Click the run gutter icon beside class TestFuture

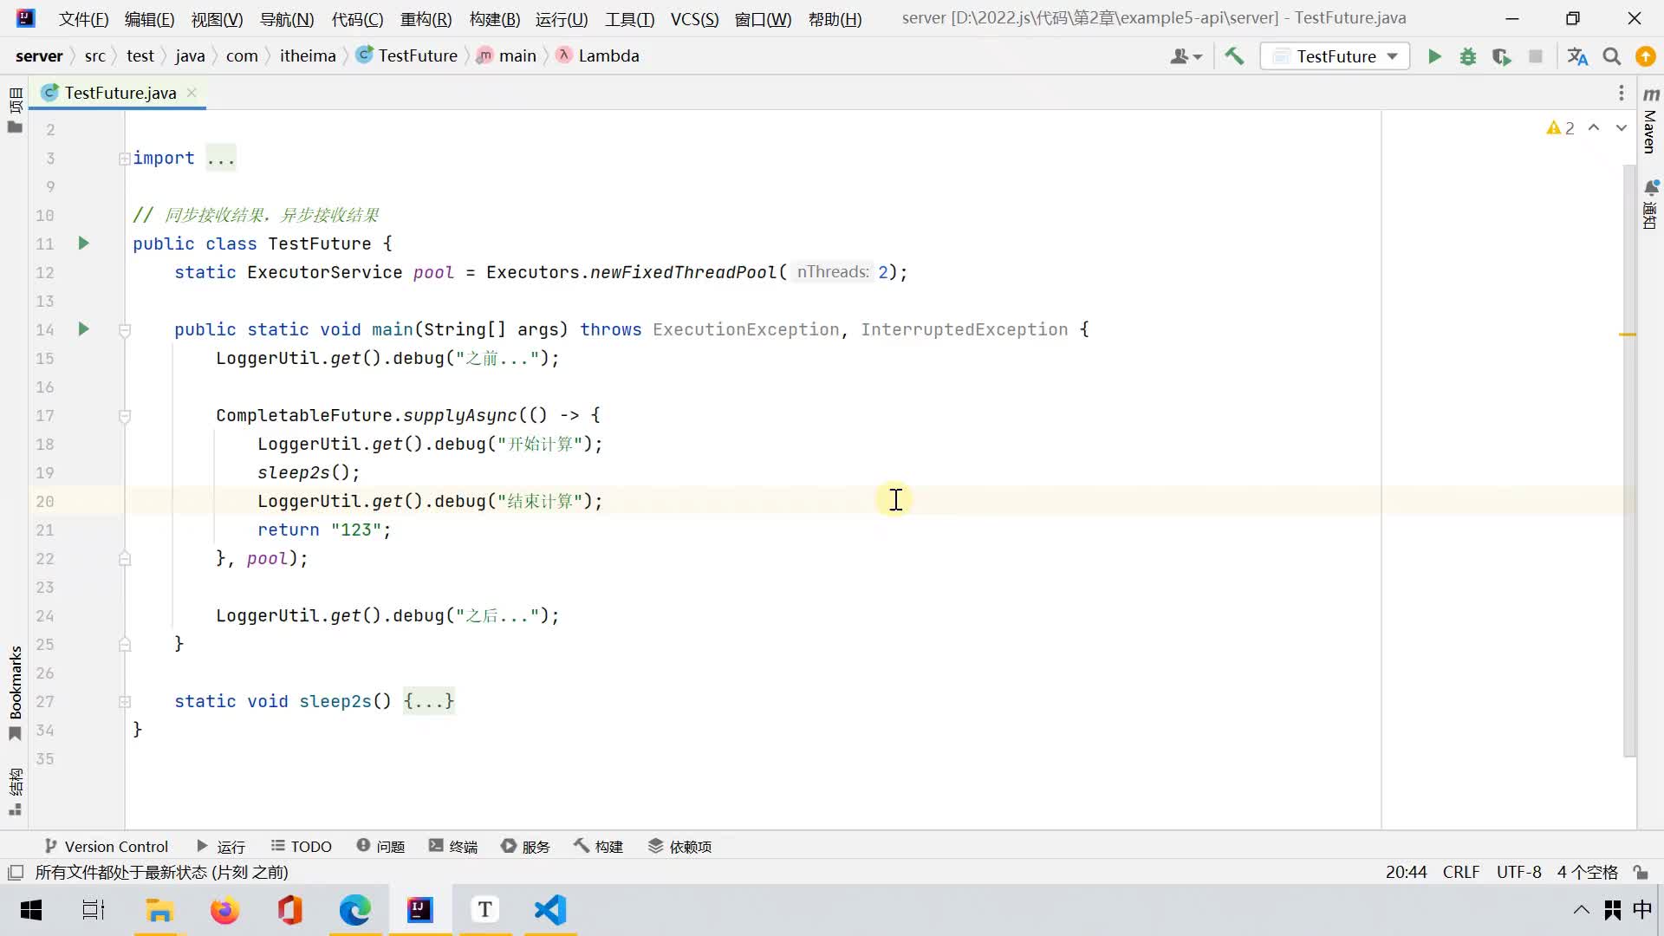(x=83, y=244)
